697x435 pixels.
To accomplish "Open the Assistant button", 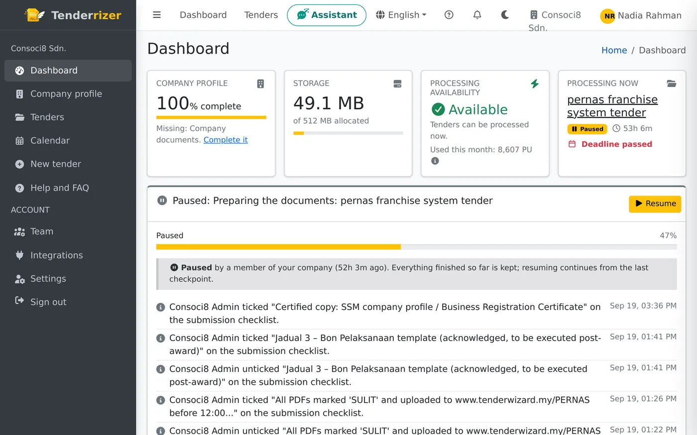I will [327, 15].
